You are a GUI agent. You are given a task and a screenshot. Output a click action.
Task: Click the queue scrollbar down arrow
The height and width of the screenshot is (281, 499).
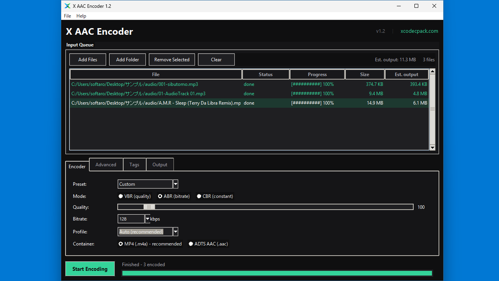[432, 148]
